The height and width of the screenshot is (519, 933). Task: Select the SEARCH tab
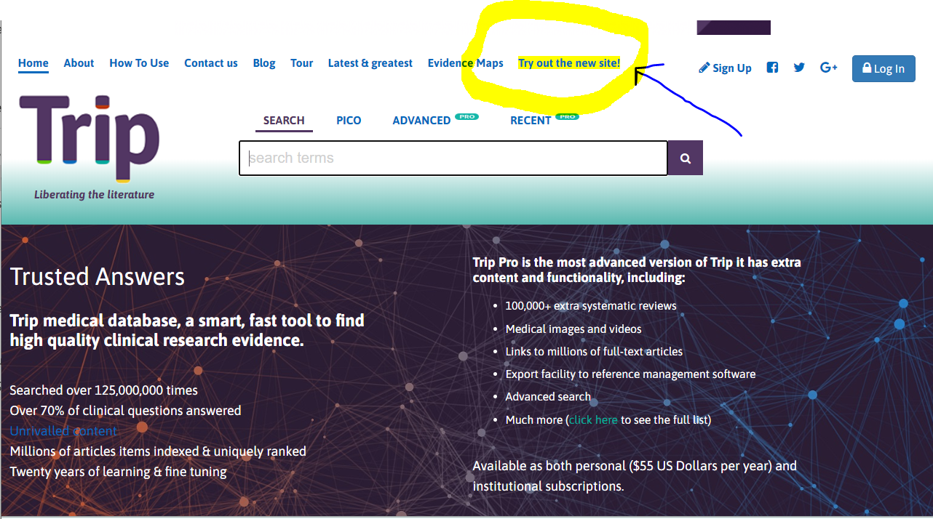click(x=284, y=121)
